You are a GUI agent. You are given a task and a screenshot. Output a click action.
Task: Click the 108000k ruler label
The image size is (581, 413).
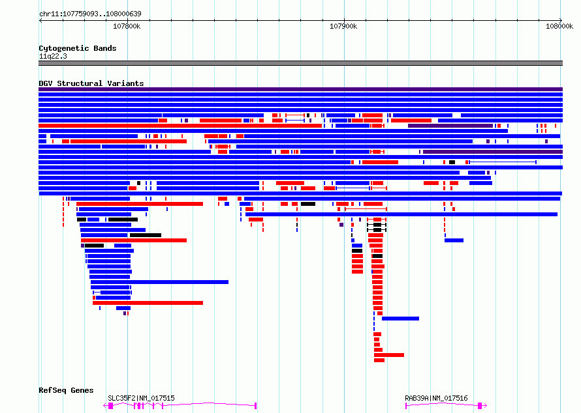click(559, 26)
